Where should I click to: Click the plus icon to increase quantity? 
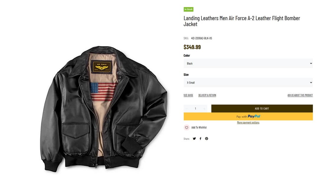coord(204,108)
